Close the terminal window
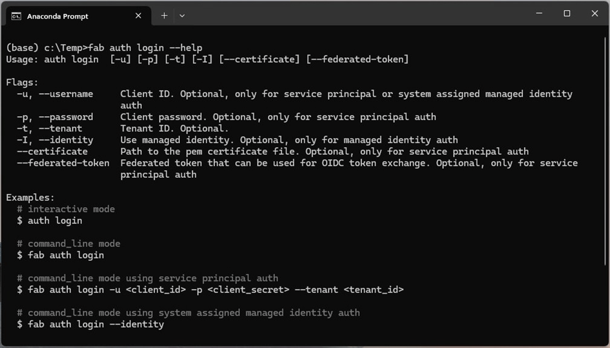Screen dimensions: 610x348 [595, 14]
